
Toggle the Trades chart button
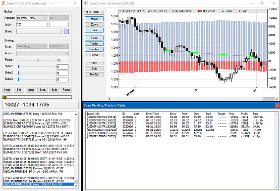[94, 43]
